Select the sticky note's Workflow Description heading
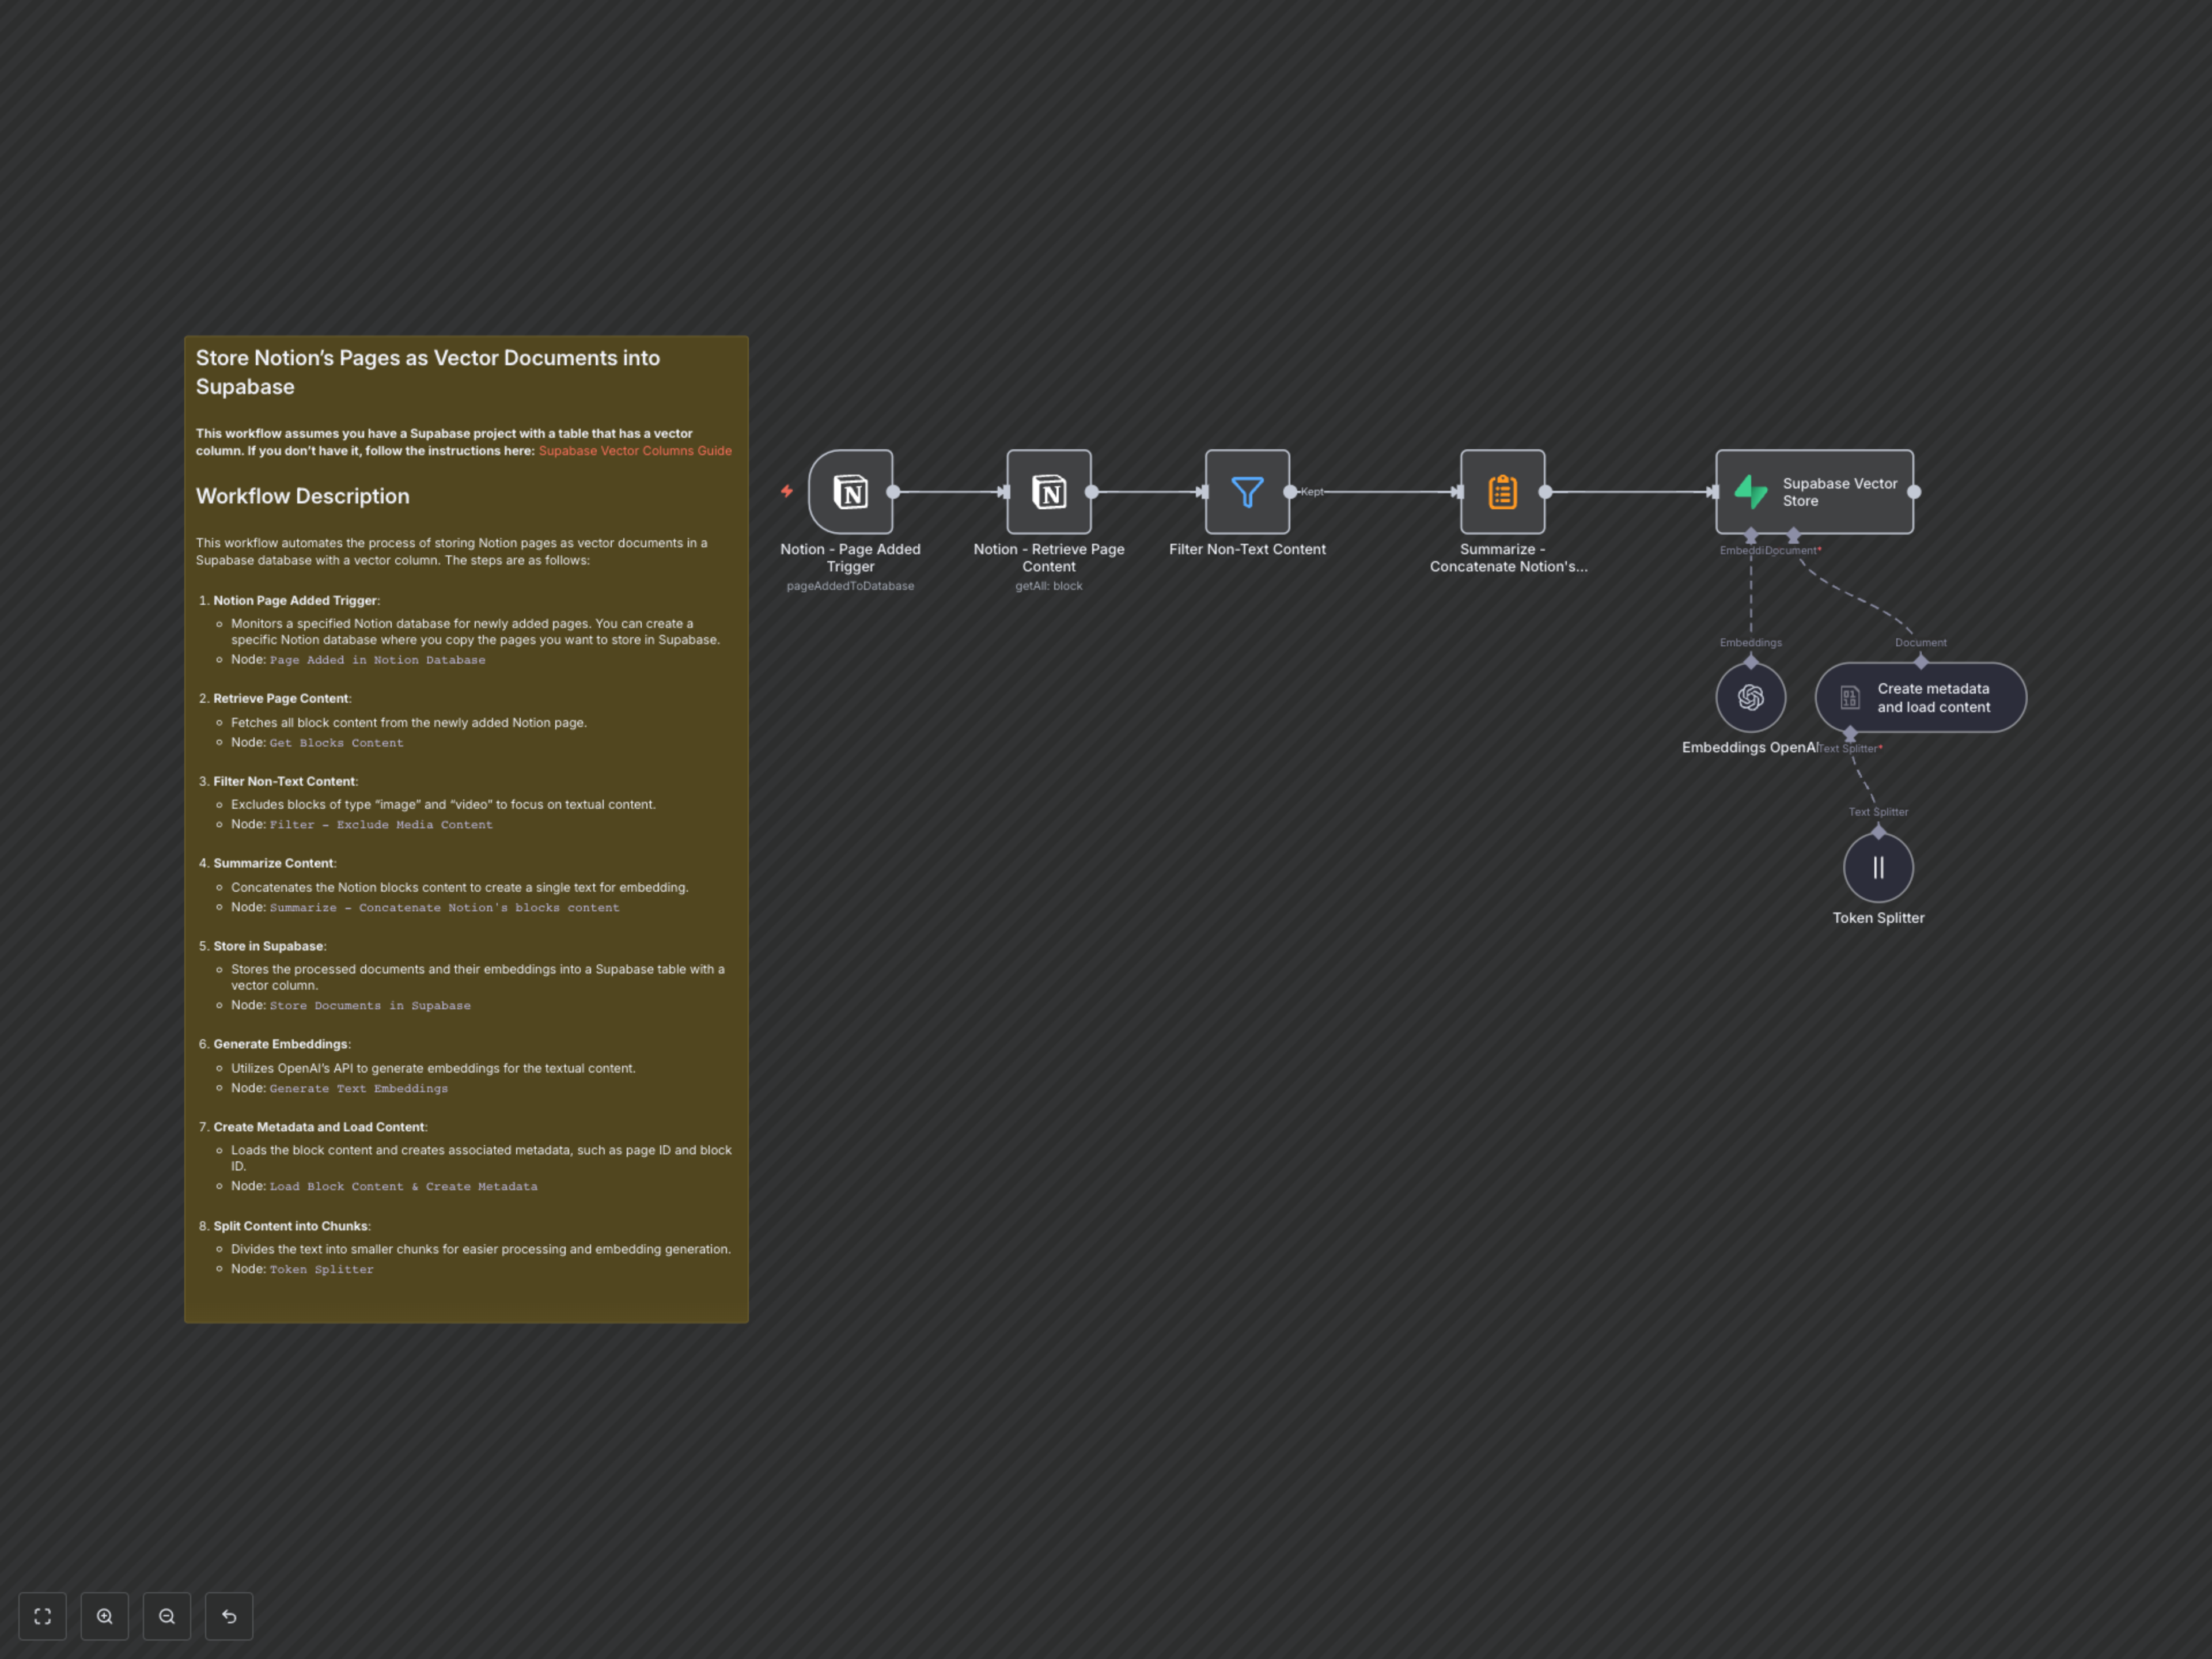This screenshot has width=2212, height=1659. (x=302, y=496)
